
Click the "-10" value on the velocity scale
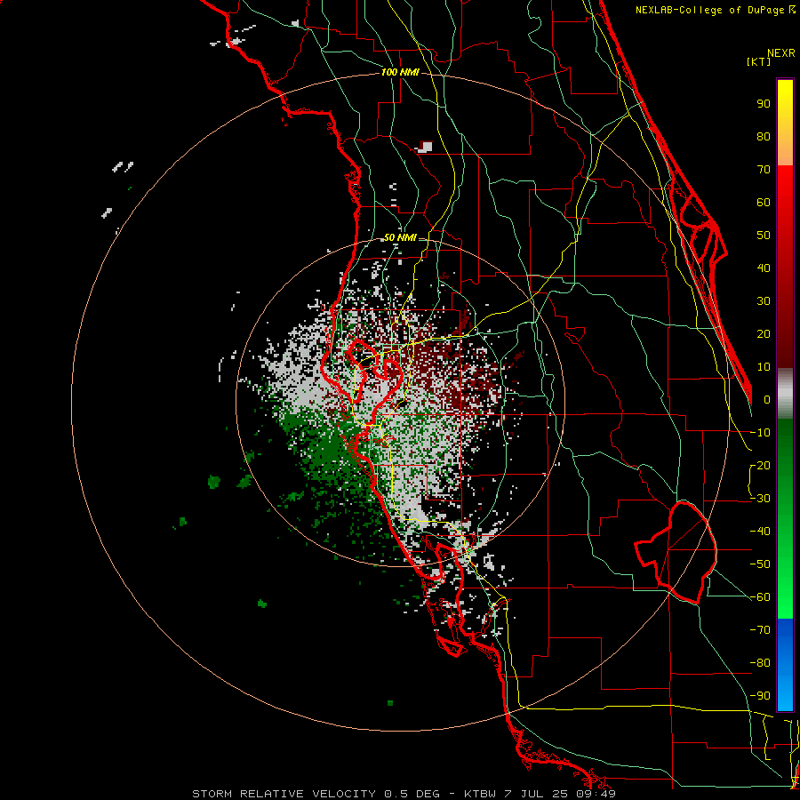(760, 433)
